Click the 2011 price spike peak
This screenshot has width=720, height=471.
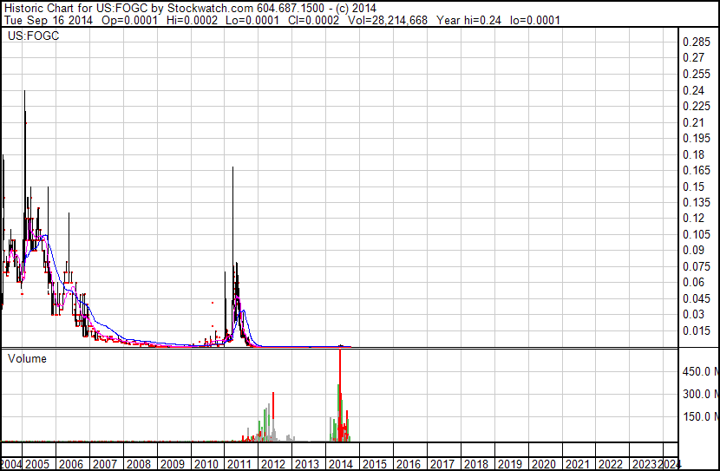[232, 168]
